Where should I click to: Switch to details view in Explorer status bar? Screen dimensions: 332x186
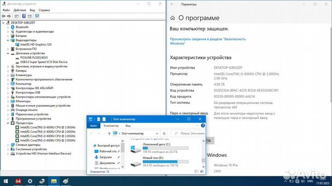click(x=196, y=171)
